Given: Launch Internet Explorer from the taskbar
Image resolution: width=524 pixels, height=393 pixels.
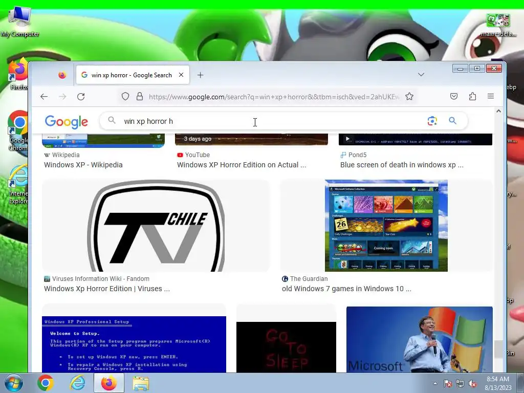Looking at the screenshot, I should tap(77, 383).
